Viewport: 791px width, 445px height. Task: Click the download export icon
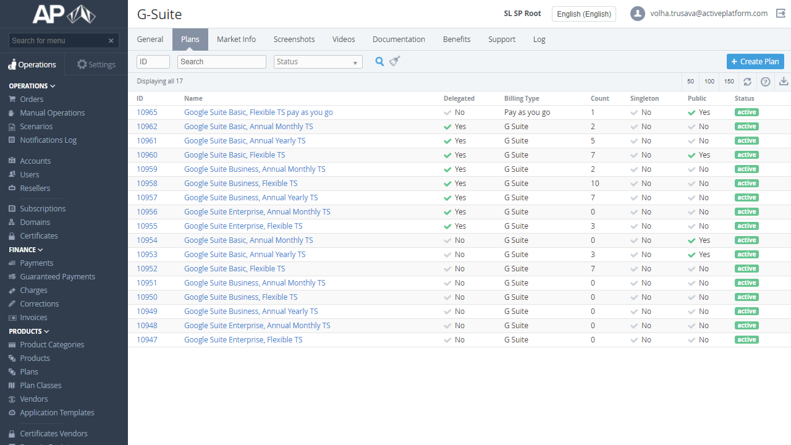tap(784, 82)
